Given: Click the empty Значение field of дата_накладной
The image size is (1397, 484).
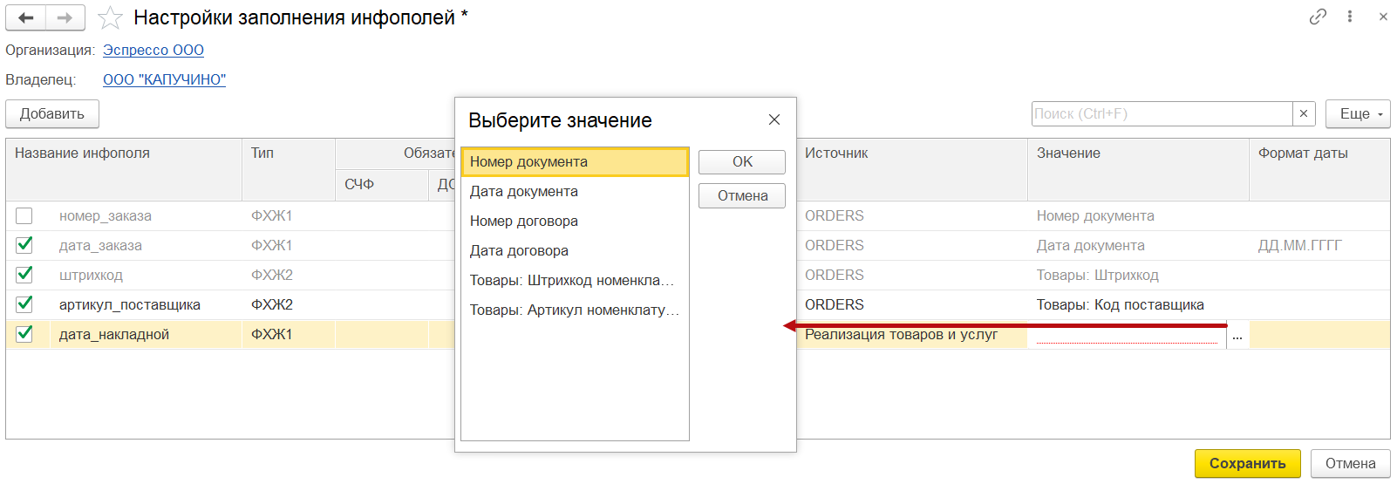Looking at the screenshot, I should [1127, 334].
